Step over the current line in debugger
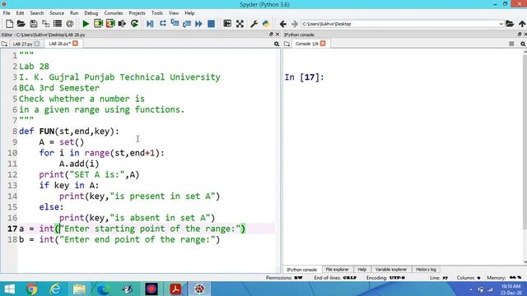 click(x=163, y=24)
